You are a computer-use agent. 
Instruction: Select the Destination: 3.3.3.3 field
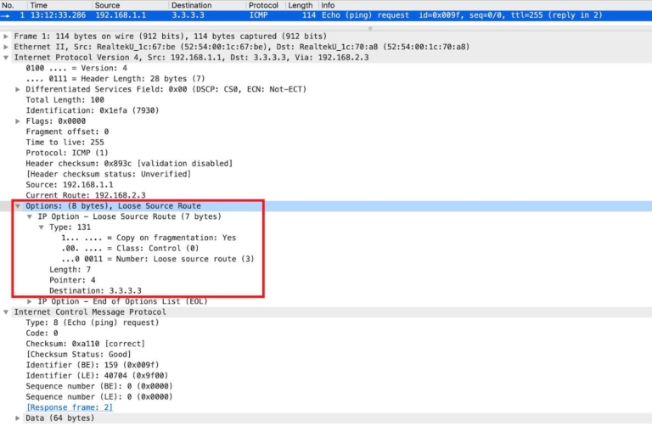pos(95,291)
